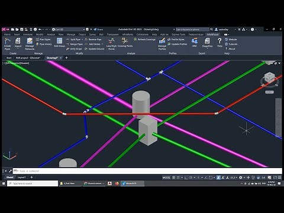Toggle snap mode in status bar

(x=178, y=177)
